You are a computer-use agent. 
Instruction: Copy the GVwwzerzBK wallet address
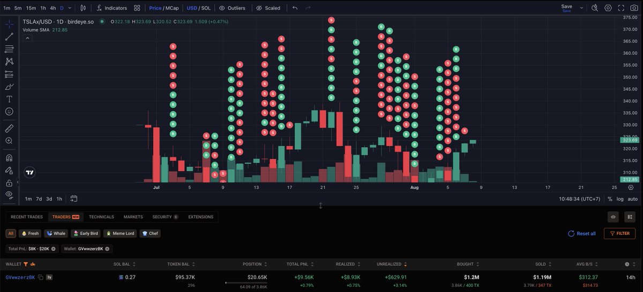click(x=40, y=278)
